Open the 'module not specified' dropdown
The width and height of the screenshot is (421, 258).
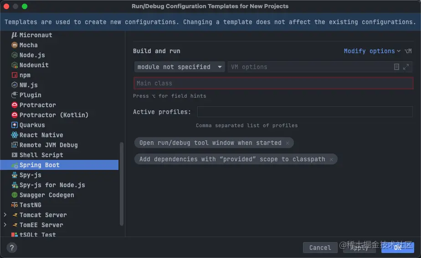point(180,67)
